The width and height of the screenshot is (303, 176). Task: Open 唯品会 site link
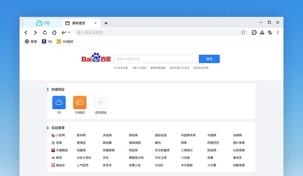click(58, 165)
